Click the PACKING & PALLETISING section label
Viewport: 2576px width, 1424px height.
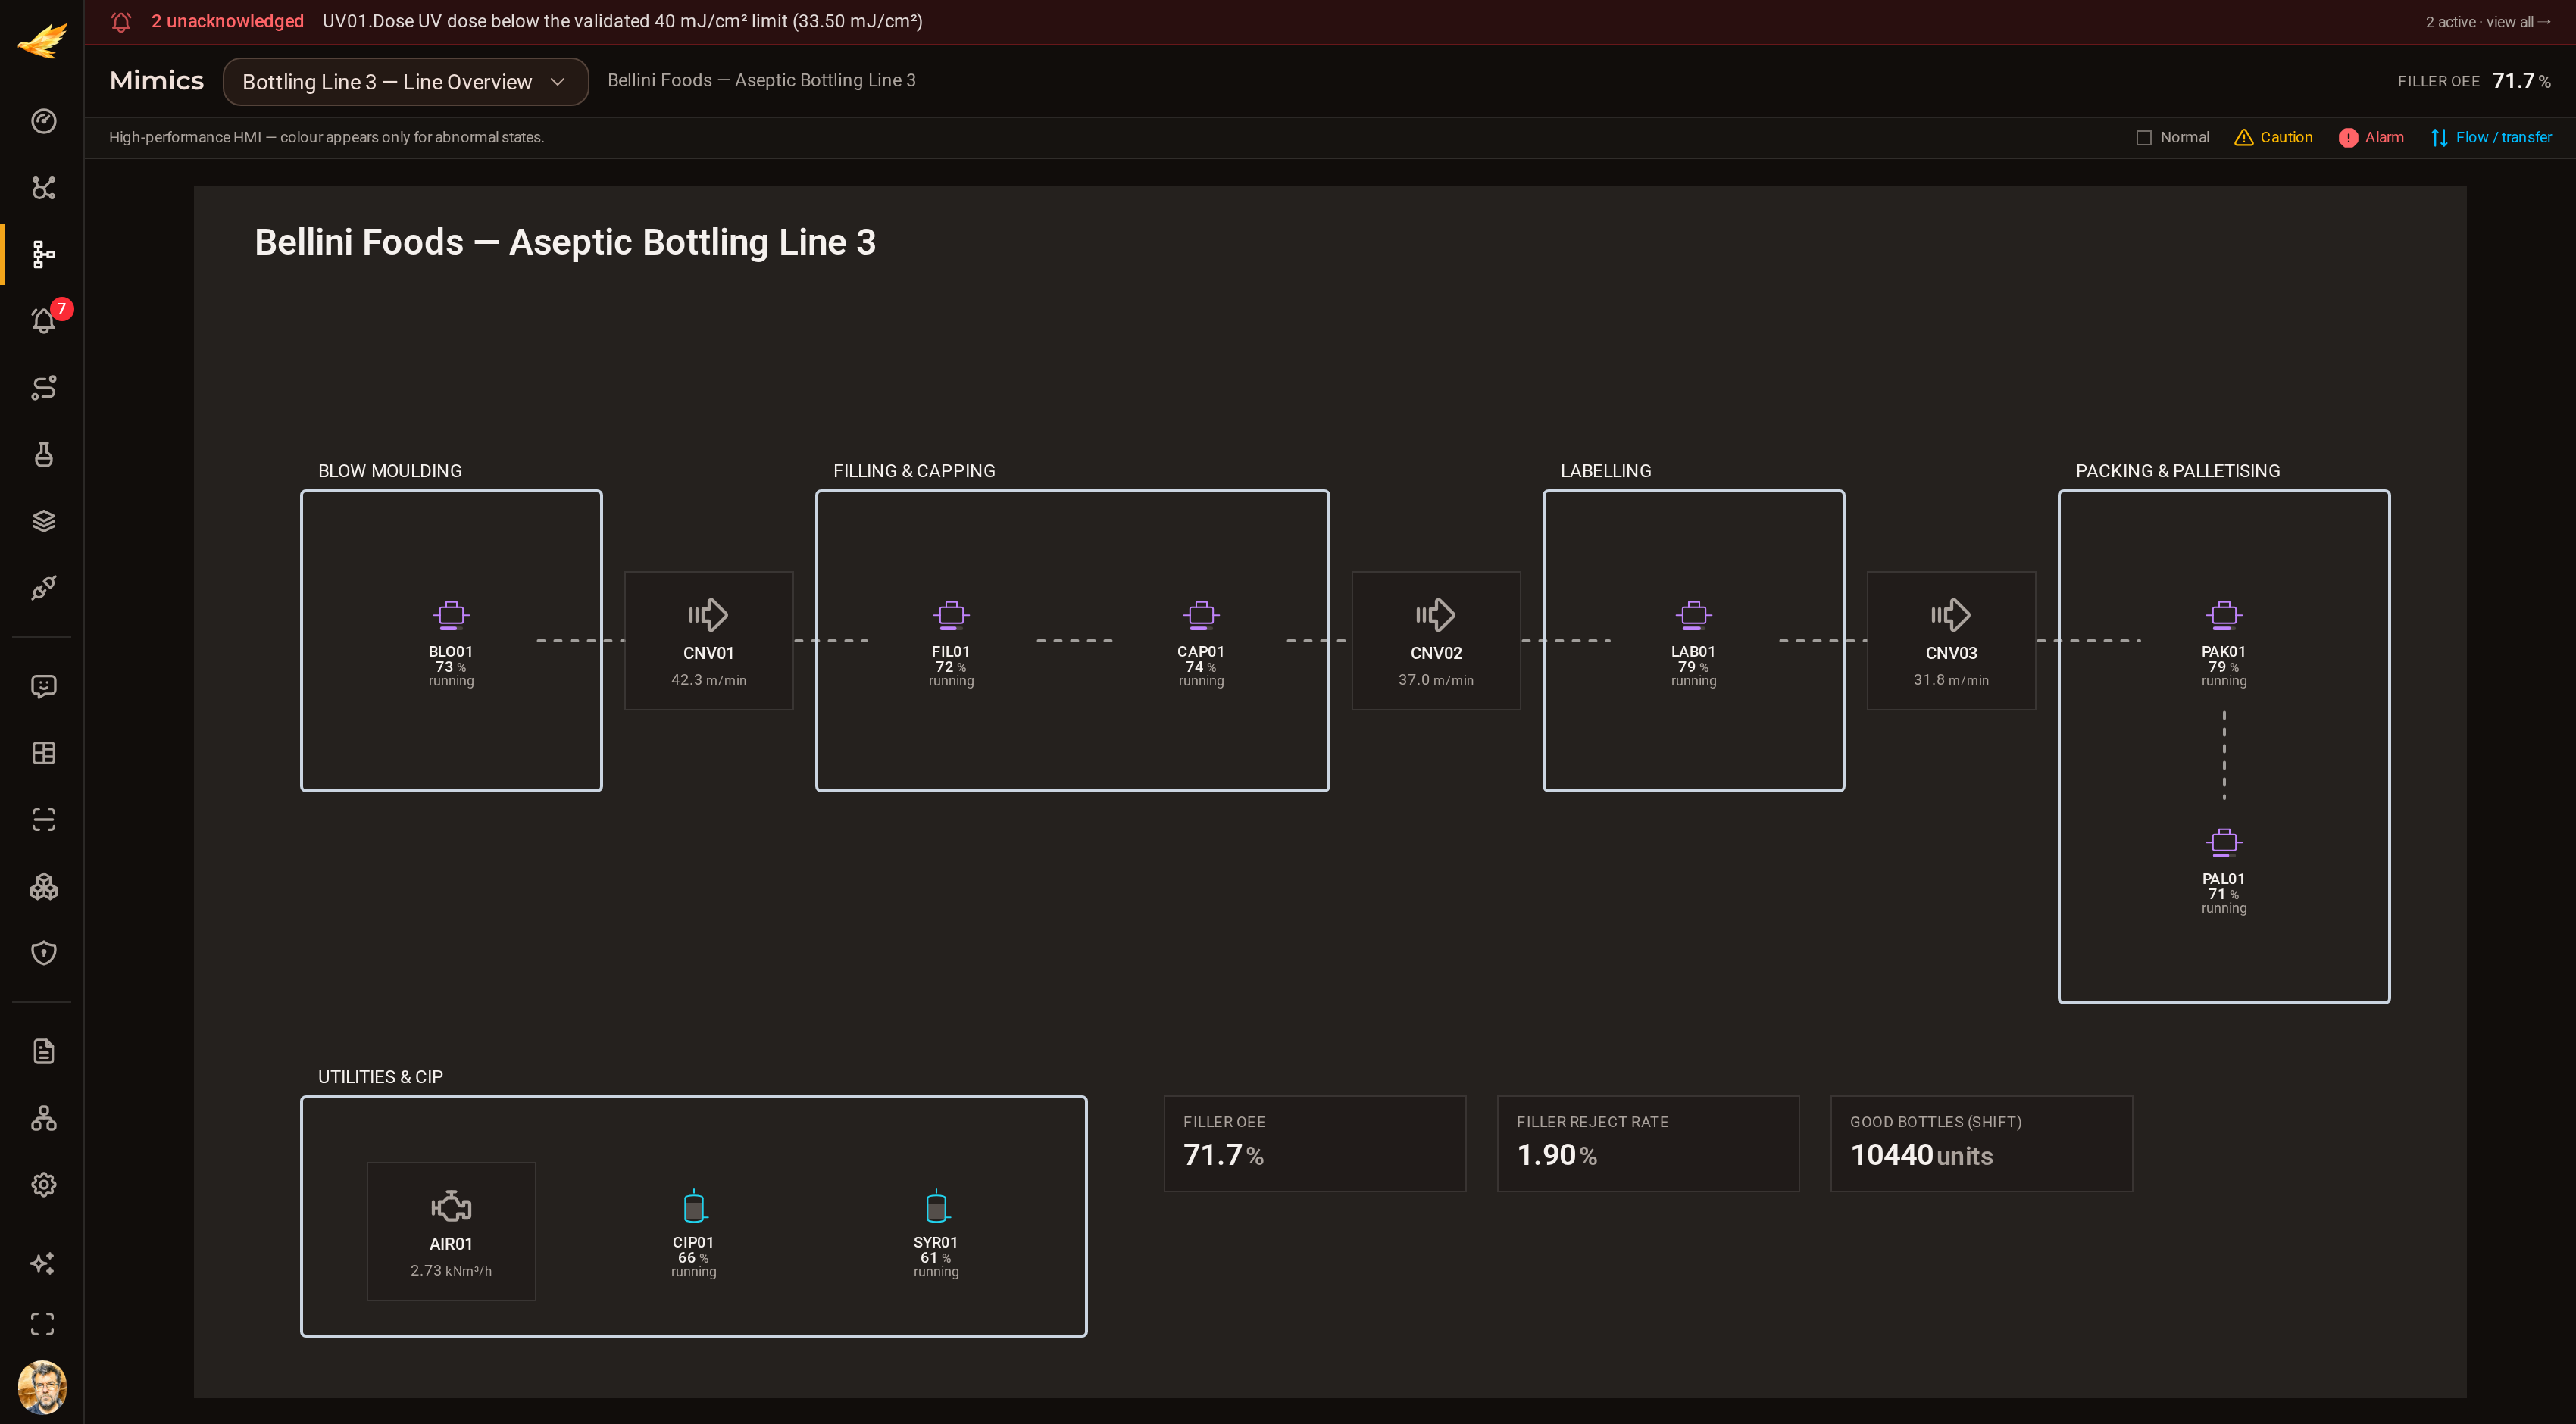(x=2177, y=471)
